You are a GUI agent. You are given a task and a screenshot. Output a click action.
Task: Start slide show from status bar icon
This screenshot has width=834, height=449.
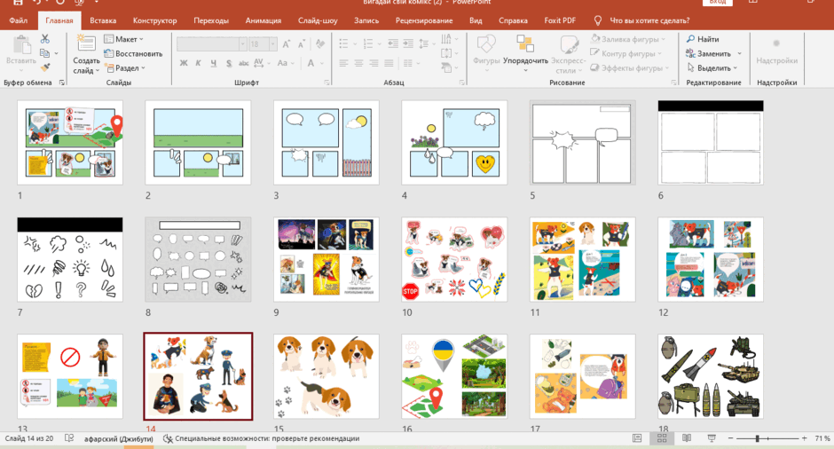tap(712, 438)
